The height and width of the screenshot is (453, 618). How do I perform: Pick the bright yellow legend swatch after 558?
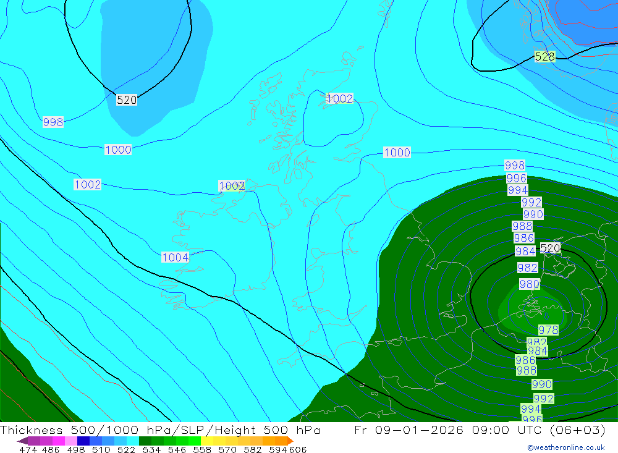click(207, 441)
